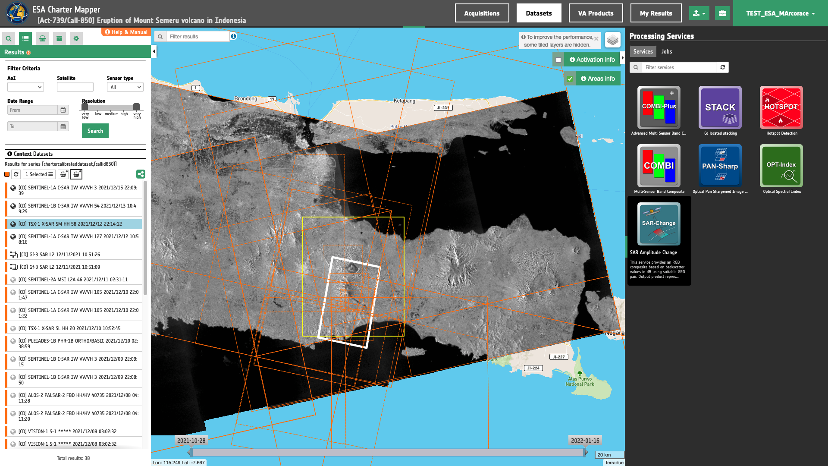The image size is (828, 466).
Task: Open the AoI dropdown
Action: pyautogui.click(x=25, y=87)
